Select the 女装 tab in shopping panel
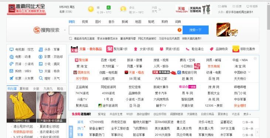This screenshot has width=270, height=138. 36,89
